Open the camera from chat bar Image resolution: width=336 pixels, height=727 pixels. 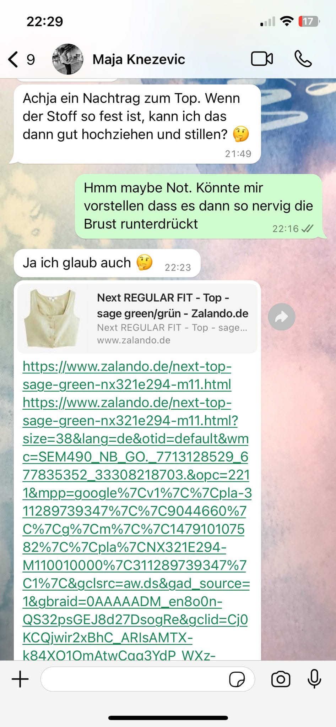[281, 679]
